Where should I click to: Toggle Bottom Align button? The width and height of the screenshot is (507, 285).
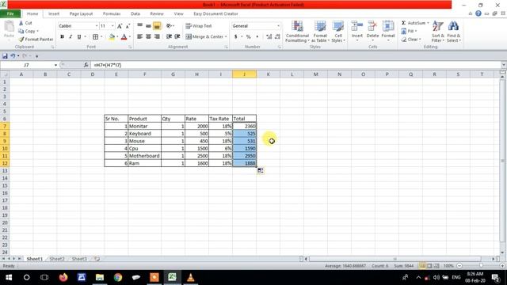157,26
